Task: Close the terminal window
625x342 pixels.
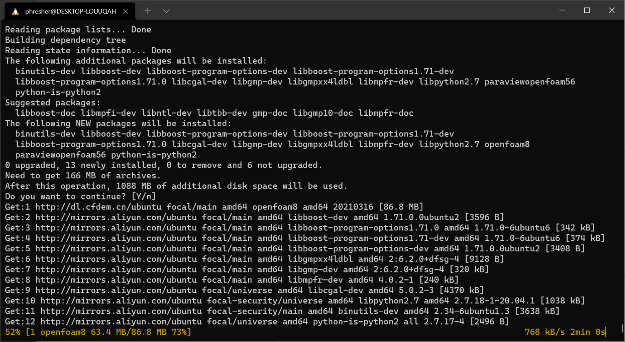Action: (612, 10)
